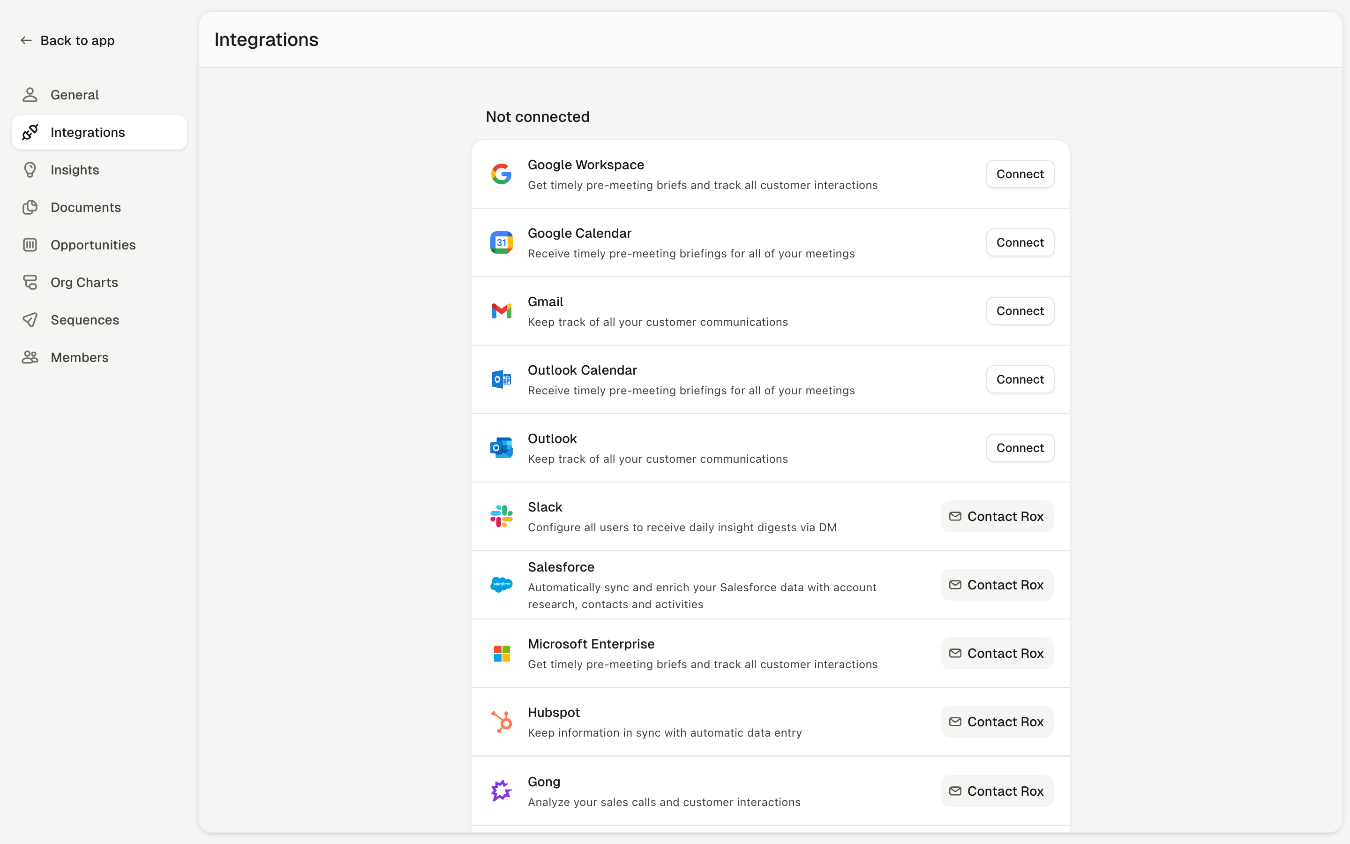Go back to app
Image resolution: width=1350 pixels, height=844 pixels.
click(67, 40)
